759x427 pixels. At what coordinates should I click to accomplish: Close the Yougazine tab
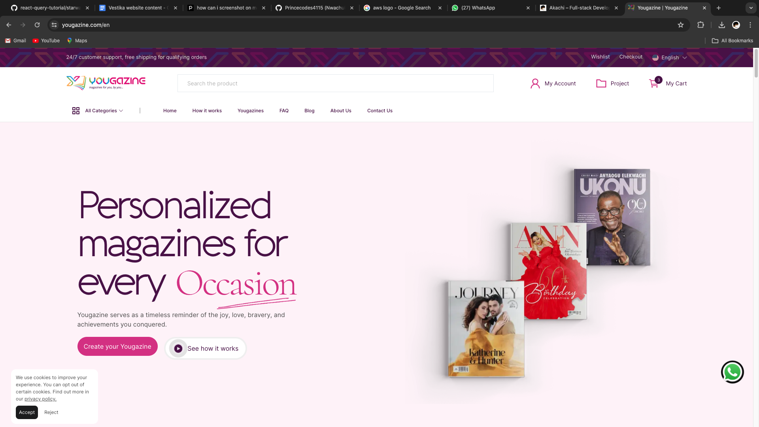point(704,8)
